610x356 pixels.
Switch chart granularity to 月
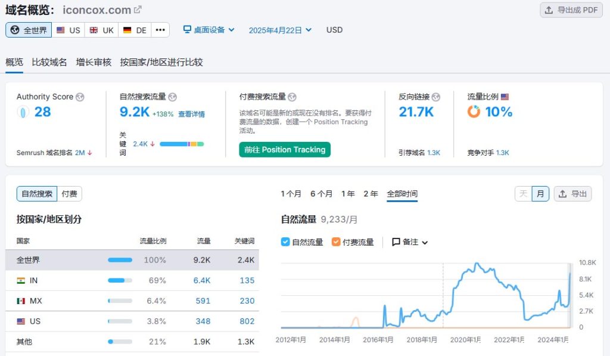(540, 194)
